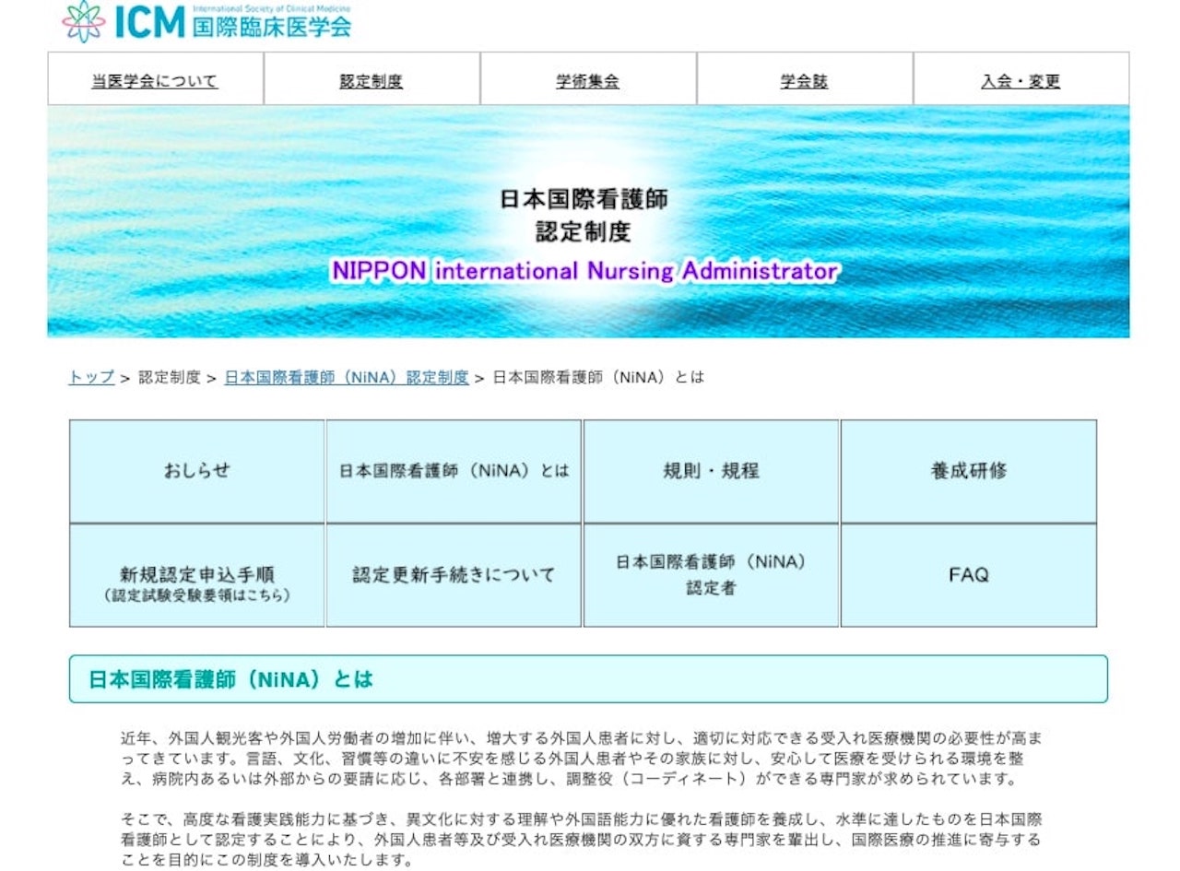Click 認定更新手続きについて tile
The image size is (1180, 871).
454,576
